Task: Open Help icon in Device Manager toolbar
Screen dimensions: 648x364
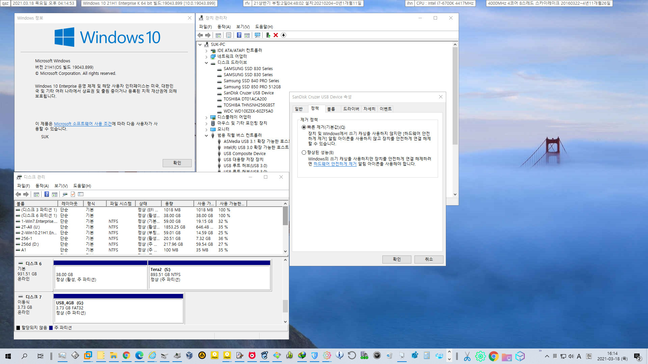Action: [239, 35]
